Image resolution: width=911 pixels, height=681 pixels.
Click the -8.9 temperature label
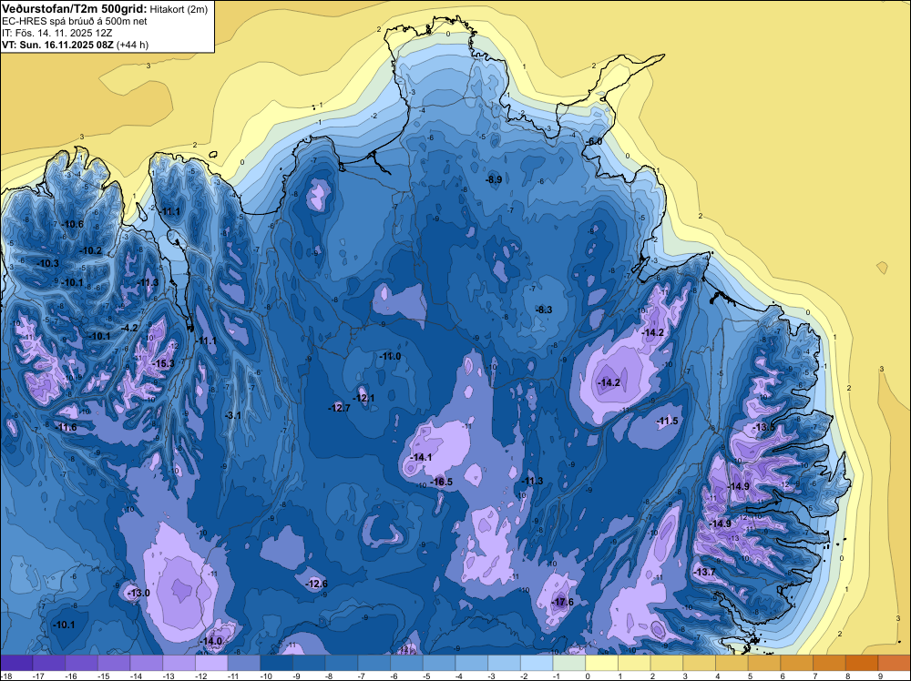point(494,180)
